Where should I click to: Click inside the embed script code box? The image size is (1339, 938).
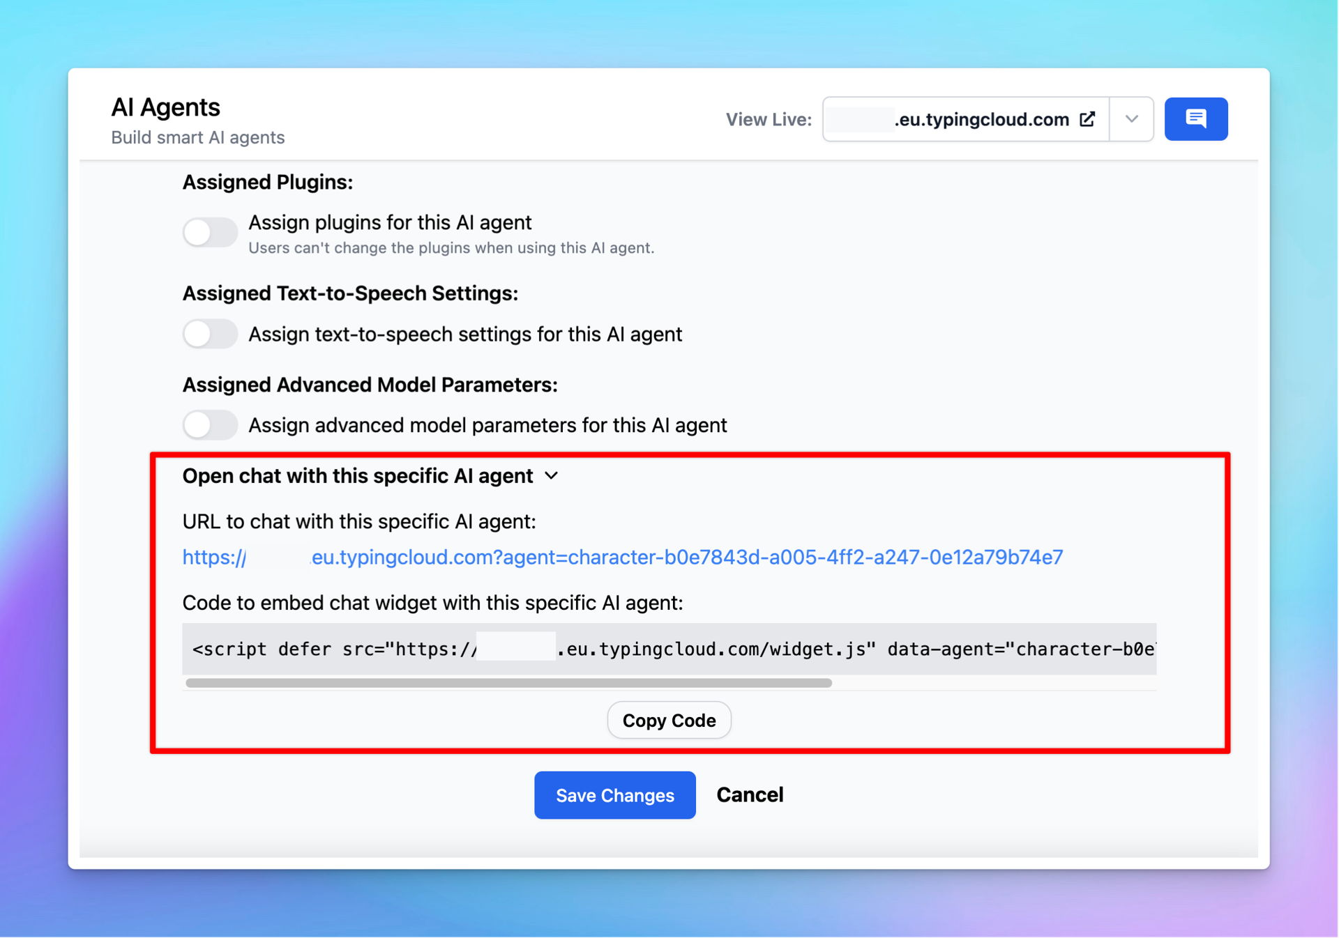[669, 649]
